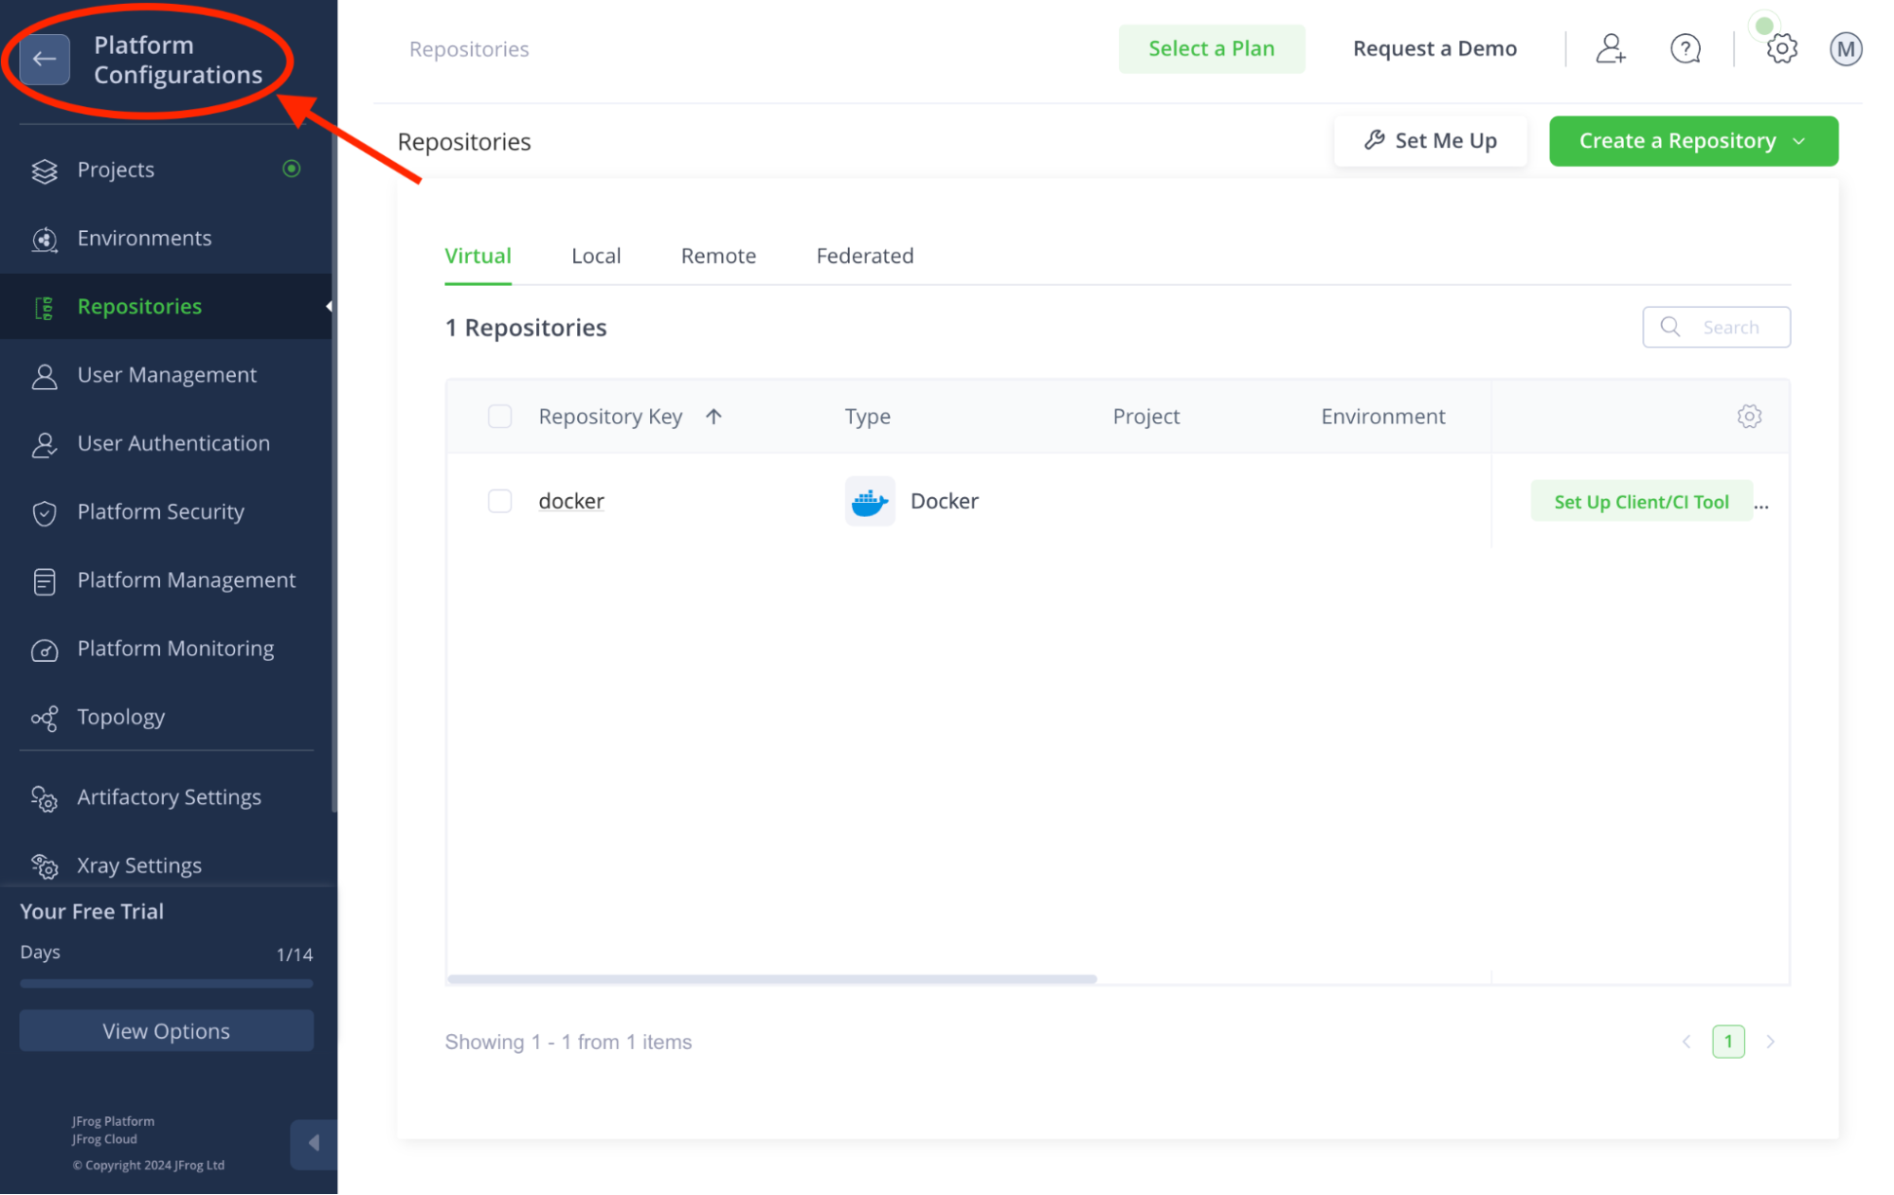This screenshot has width=1894, height=1195.
Task: Switch to the Local repositories tab
Action: [x=596, y=255]
